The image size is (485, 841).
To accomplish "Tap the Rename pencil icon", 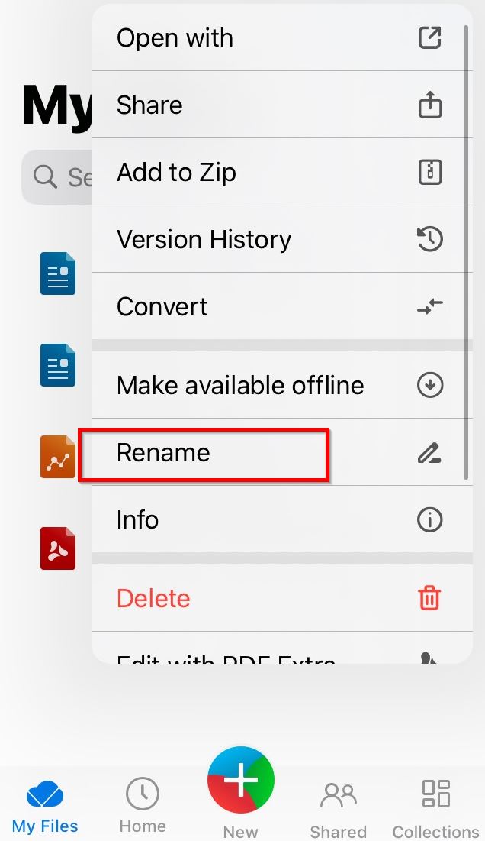I will (430, 453).
